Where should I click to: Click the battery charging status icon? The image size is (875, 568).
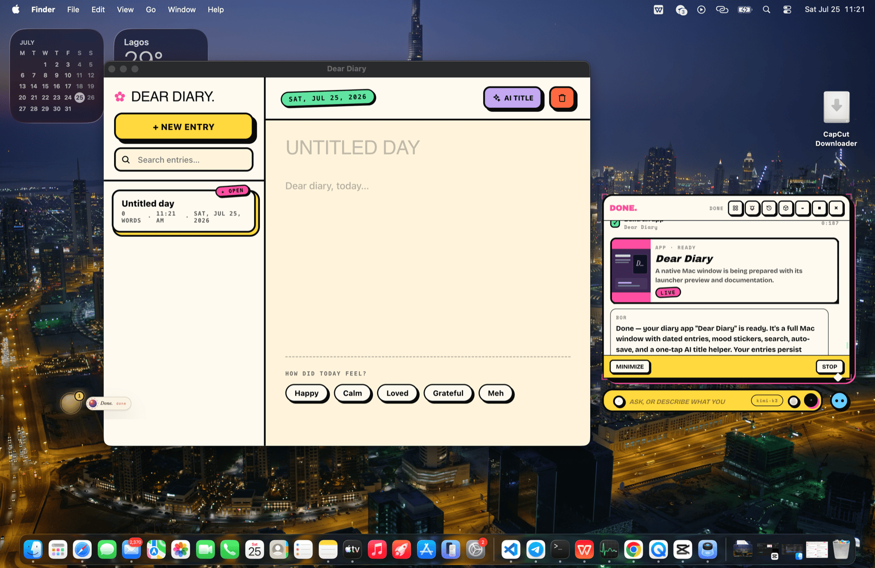click(x=745, y=9)
